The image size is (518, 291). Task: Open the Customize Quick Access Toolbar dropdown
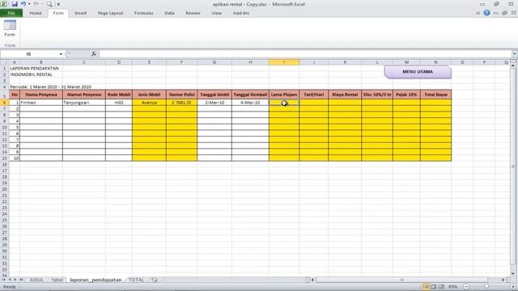pos(58,4)
